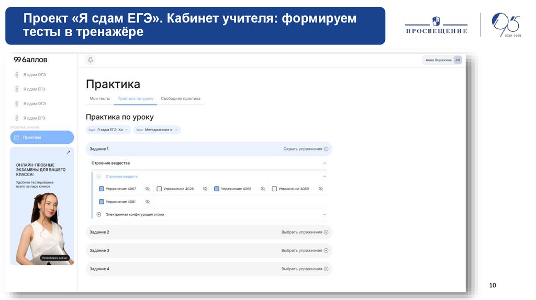Screen dimensions: 536x300
Task: Toggle hidden-eye icon for Упражнение 4068
Action: (x=263, y=189)
